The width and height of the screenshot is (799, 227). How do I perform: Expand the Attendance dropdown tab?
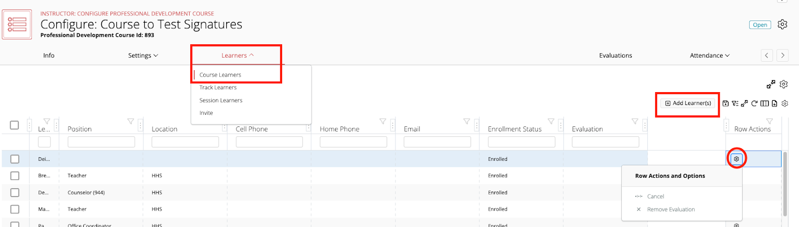709,56
